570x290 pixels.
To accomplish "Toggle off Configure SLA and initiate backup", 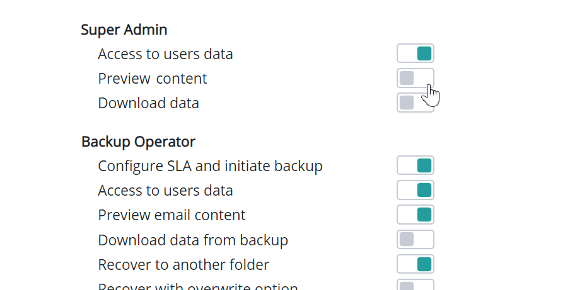I will click(416, 165).
